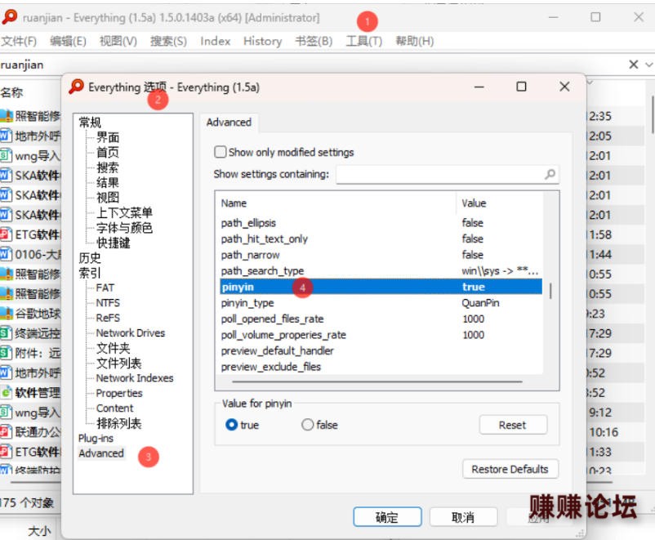Clear the ruanjian search box

pyautogui.click(x=633, y=65)
